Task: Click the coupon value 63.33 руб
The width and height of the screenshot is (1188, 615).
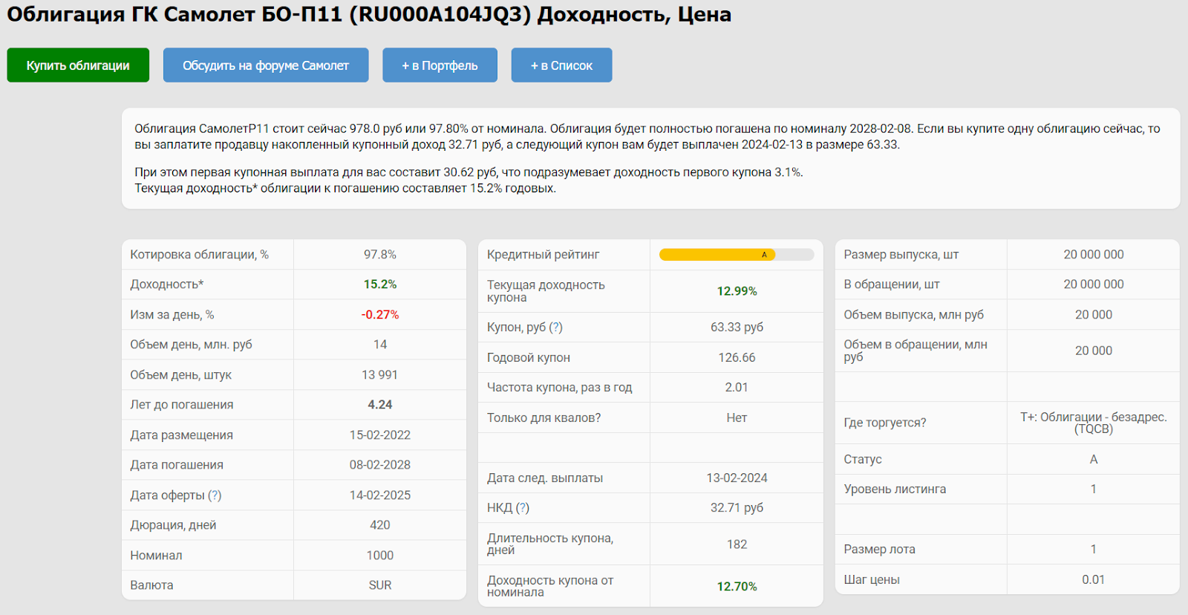Action: 737,328
